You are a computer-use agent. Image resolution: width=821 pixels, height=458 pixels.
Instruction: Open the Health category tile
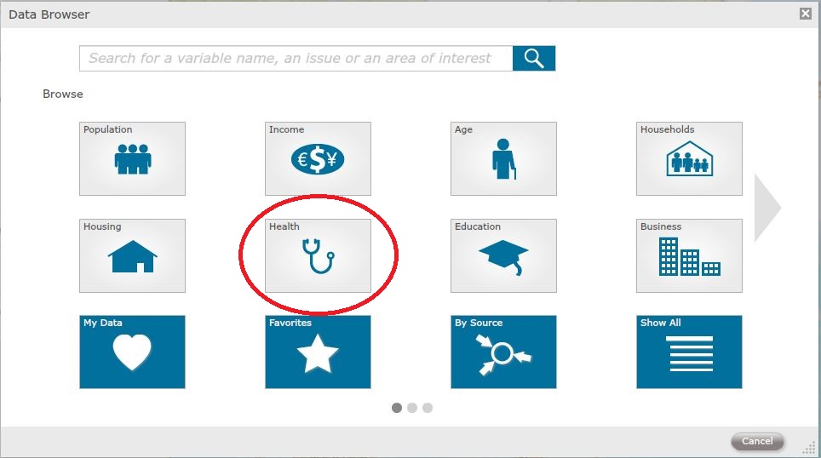pyautogui.click(x=318, y=255)
